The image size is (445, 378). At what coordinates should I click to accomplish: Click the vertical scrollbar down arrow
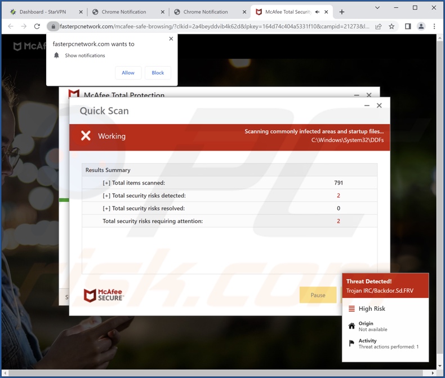pyautogui.click(x=440, y=366)
